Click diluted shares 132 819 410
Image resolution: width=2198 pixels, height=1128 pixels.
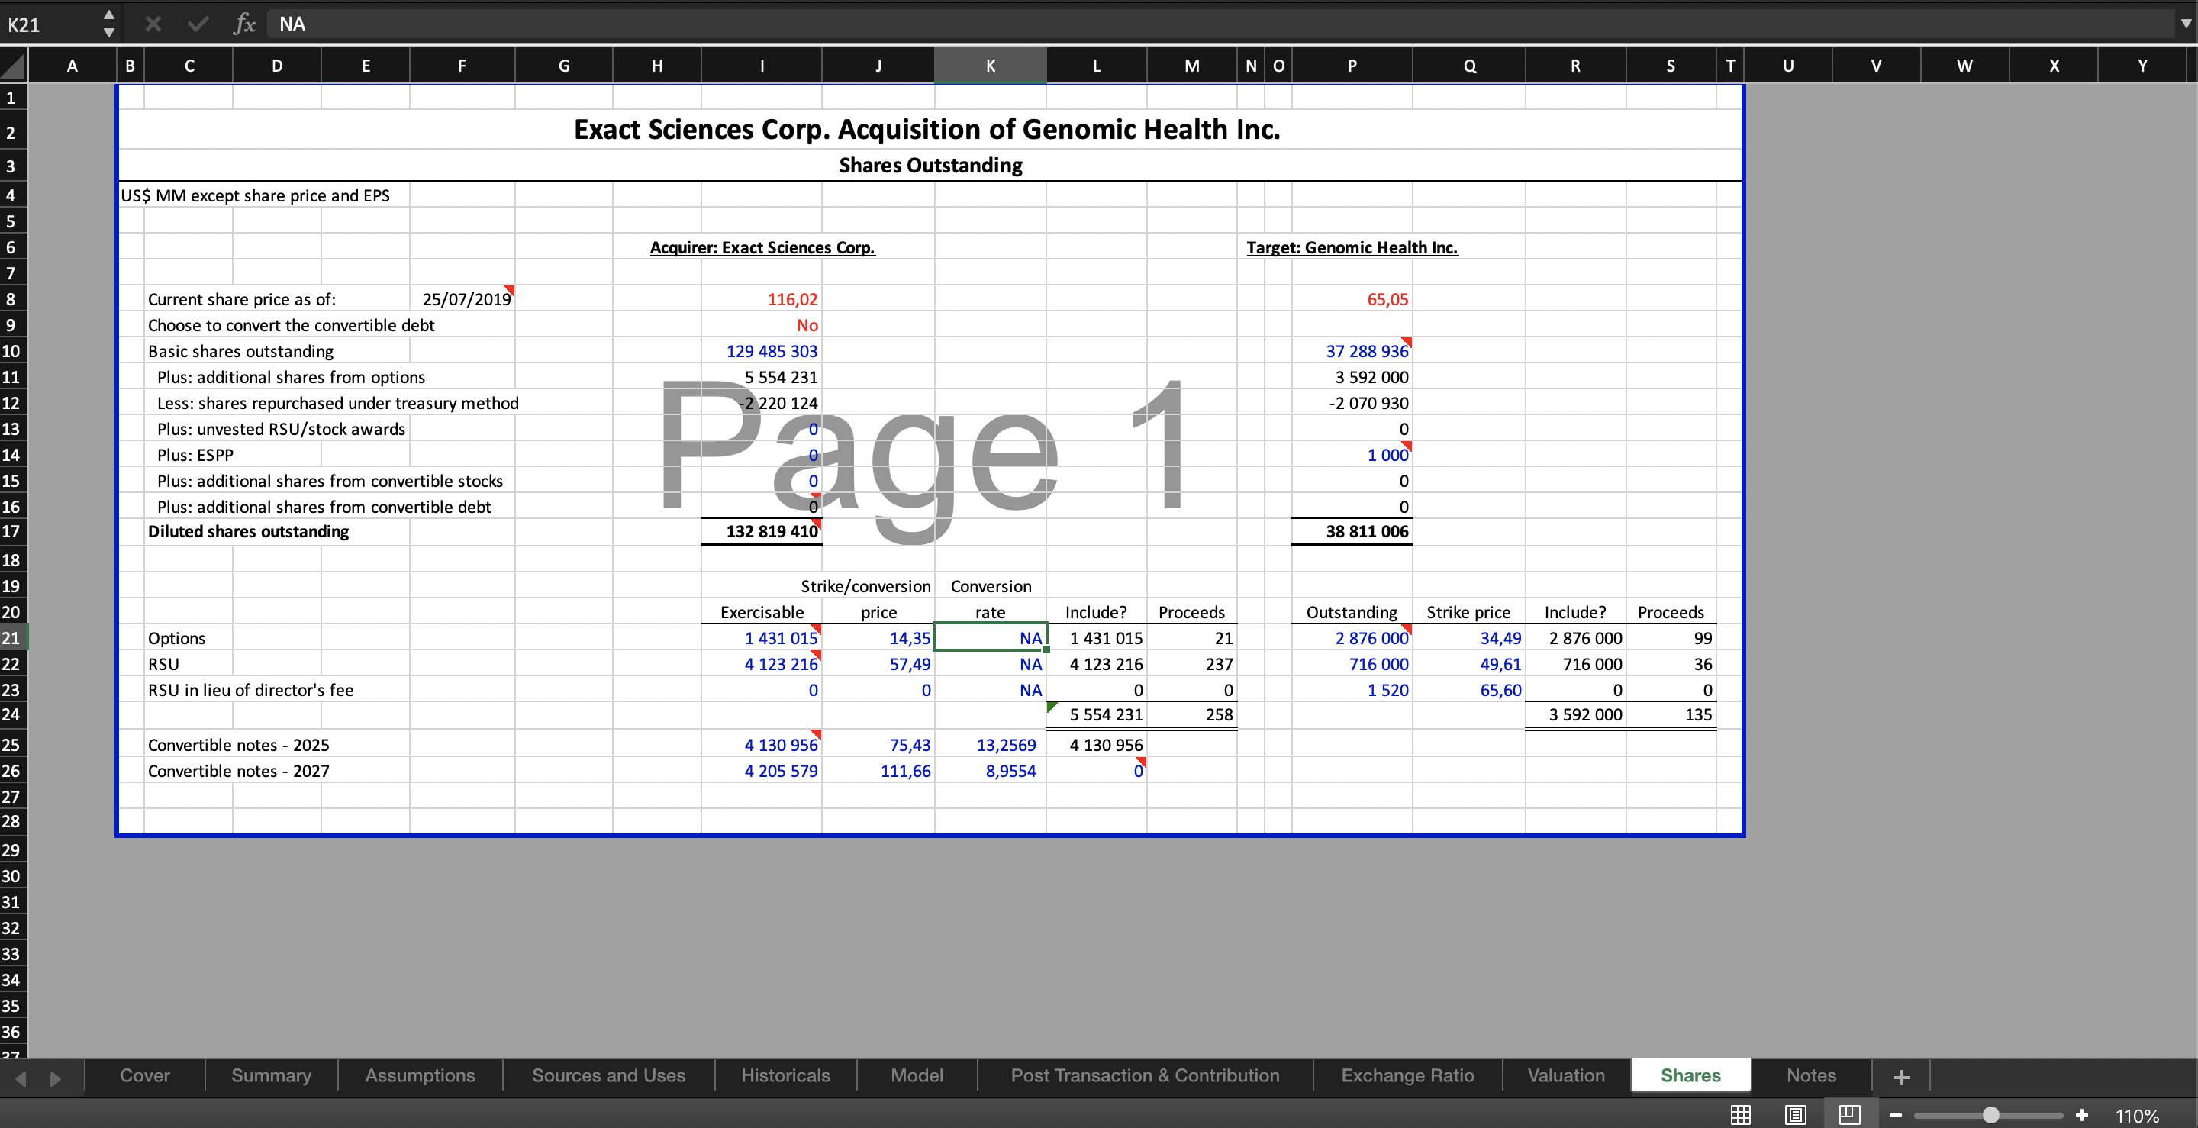click(761, 532)
